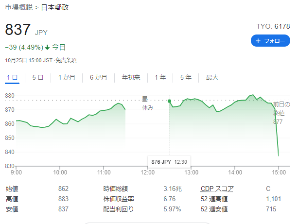Click the down arrow icon beside 今日

coord(47,47)
